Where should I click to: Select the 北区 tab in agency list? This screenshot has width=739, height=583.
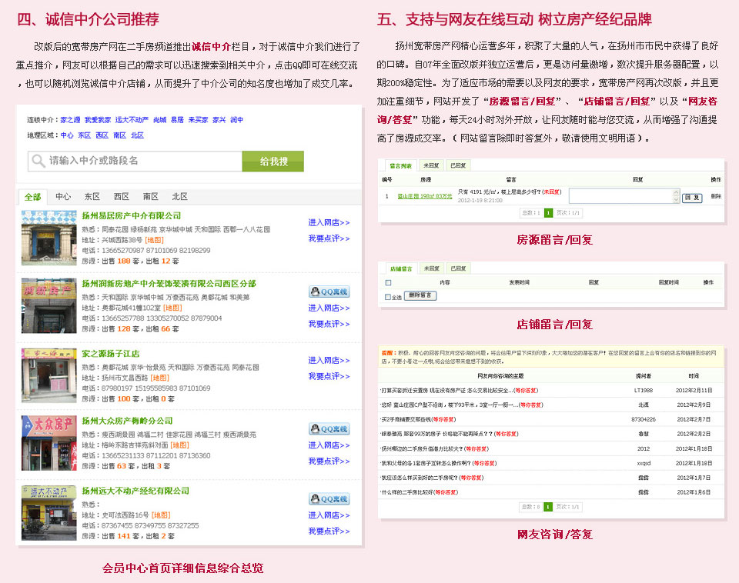coord(180,197)
